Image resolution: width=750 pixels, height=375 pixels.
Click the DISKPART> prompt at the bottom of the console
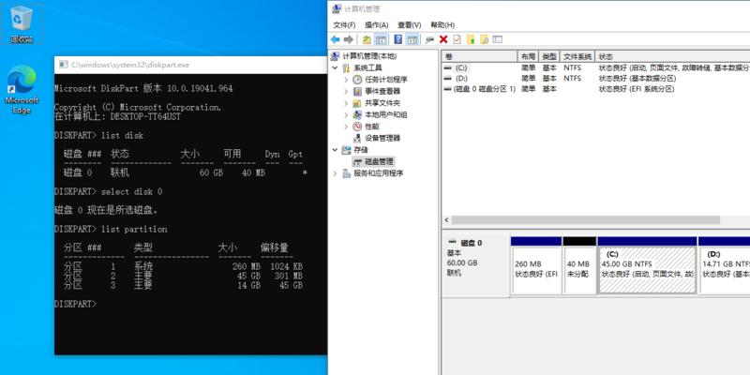click(x=75, y=304)
